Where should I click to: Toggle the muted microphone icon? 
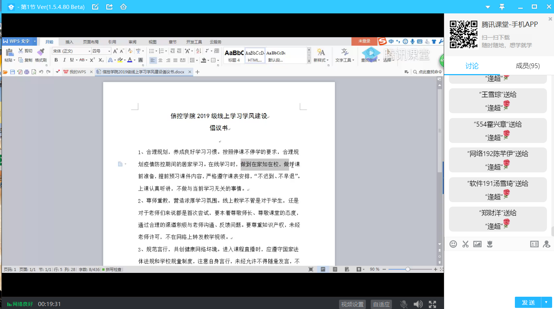coord(403,304)
